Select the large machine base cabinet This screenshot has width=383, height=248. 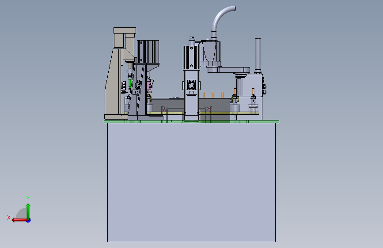click(x=192, y=182)
